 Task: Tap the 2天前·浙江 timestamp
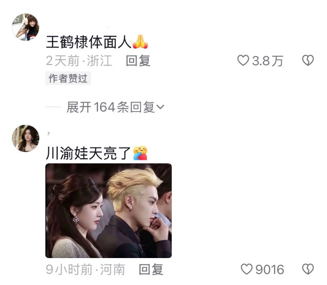click(x=79, y=60)
